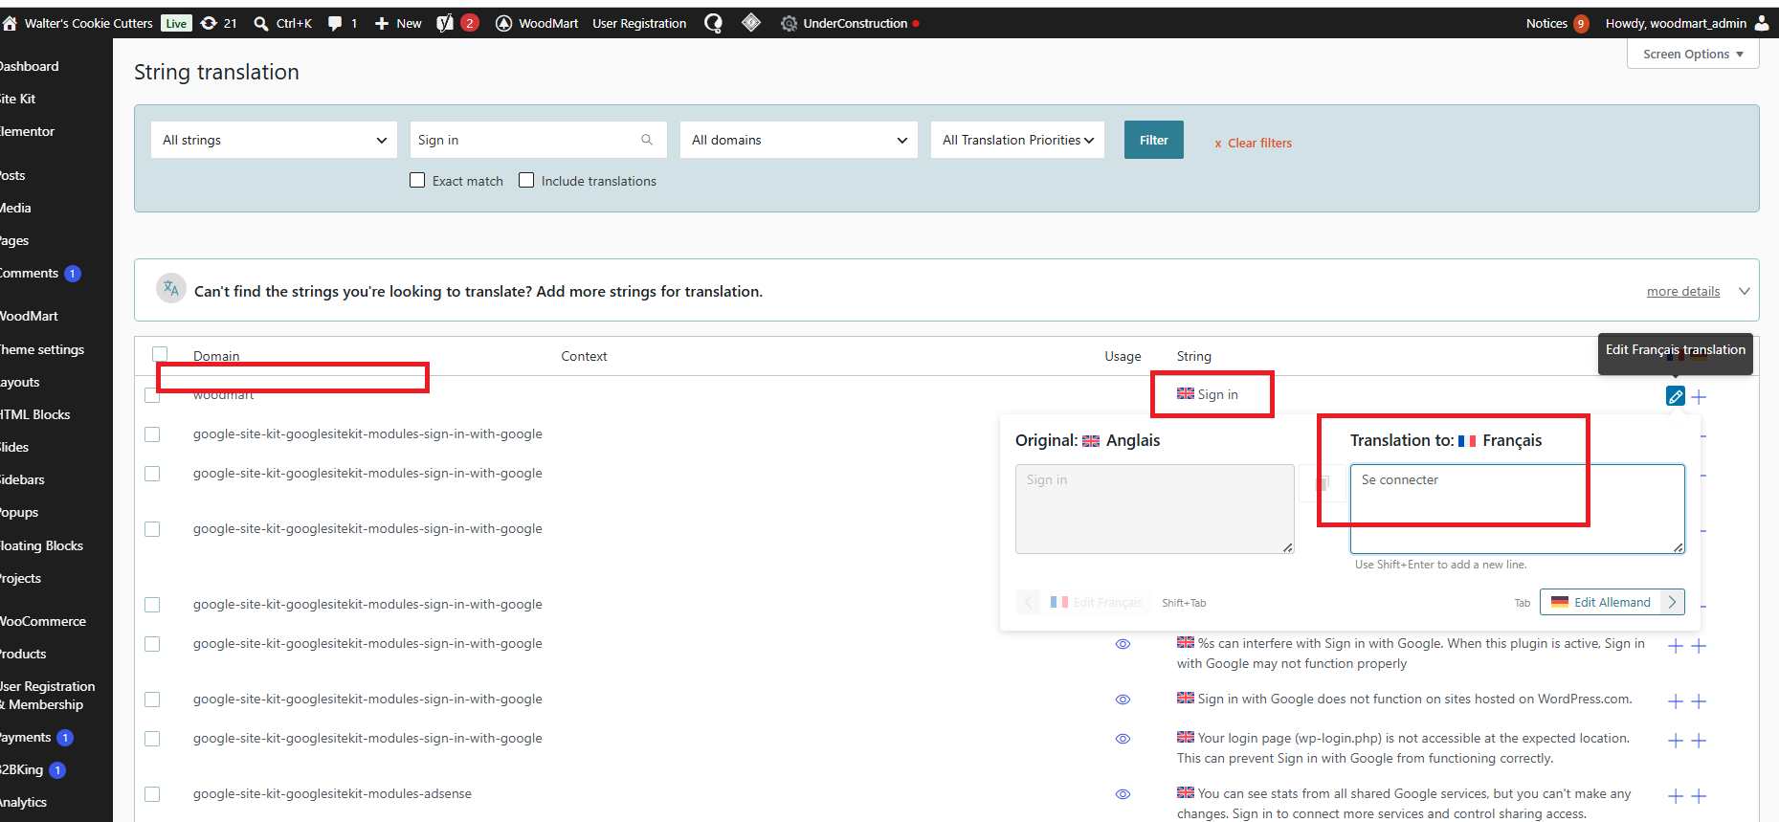Open Walter's Cookie Cutters site home icon

click(x=10, y=23)
